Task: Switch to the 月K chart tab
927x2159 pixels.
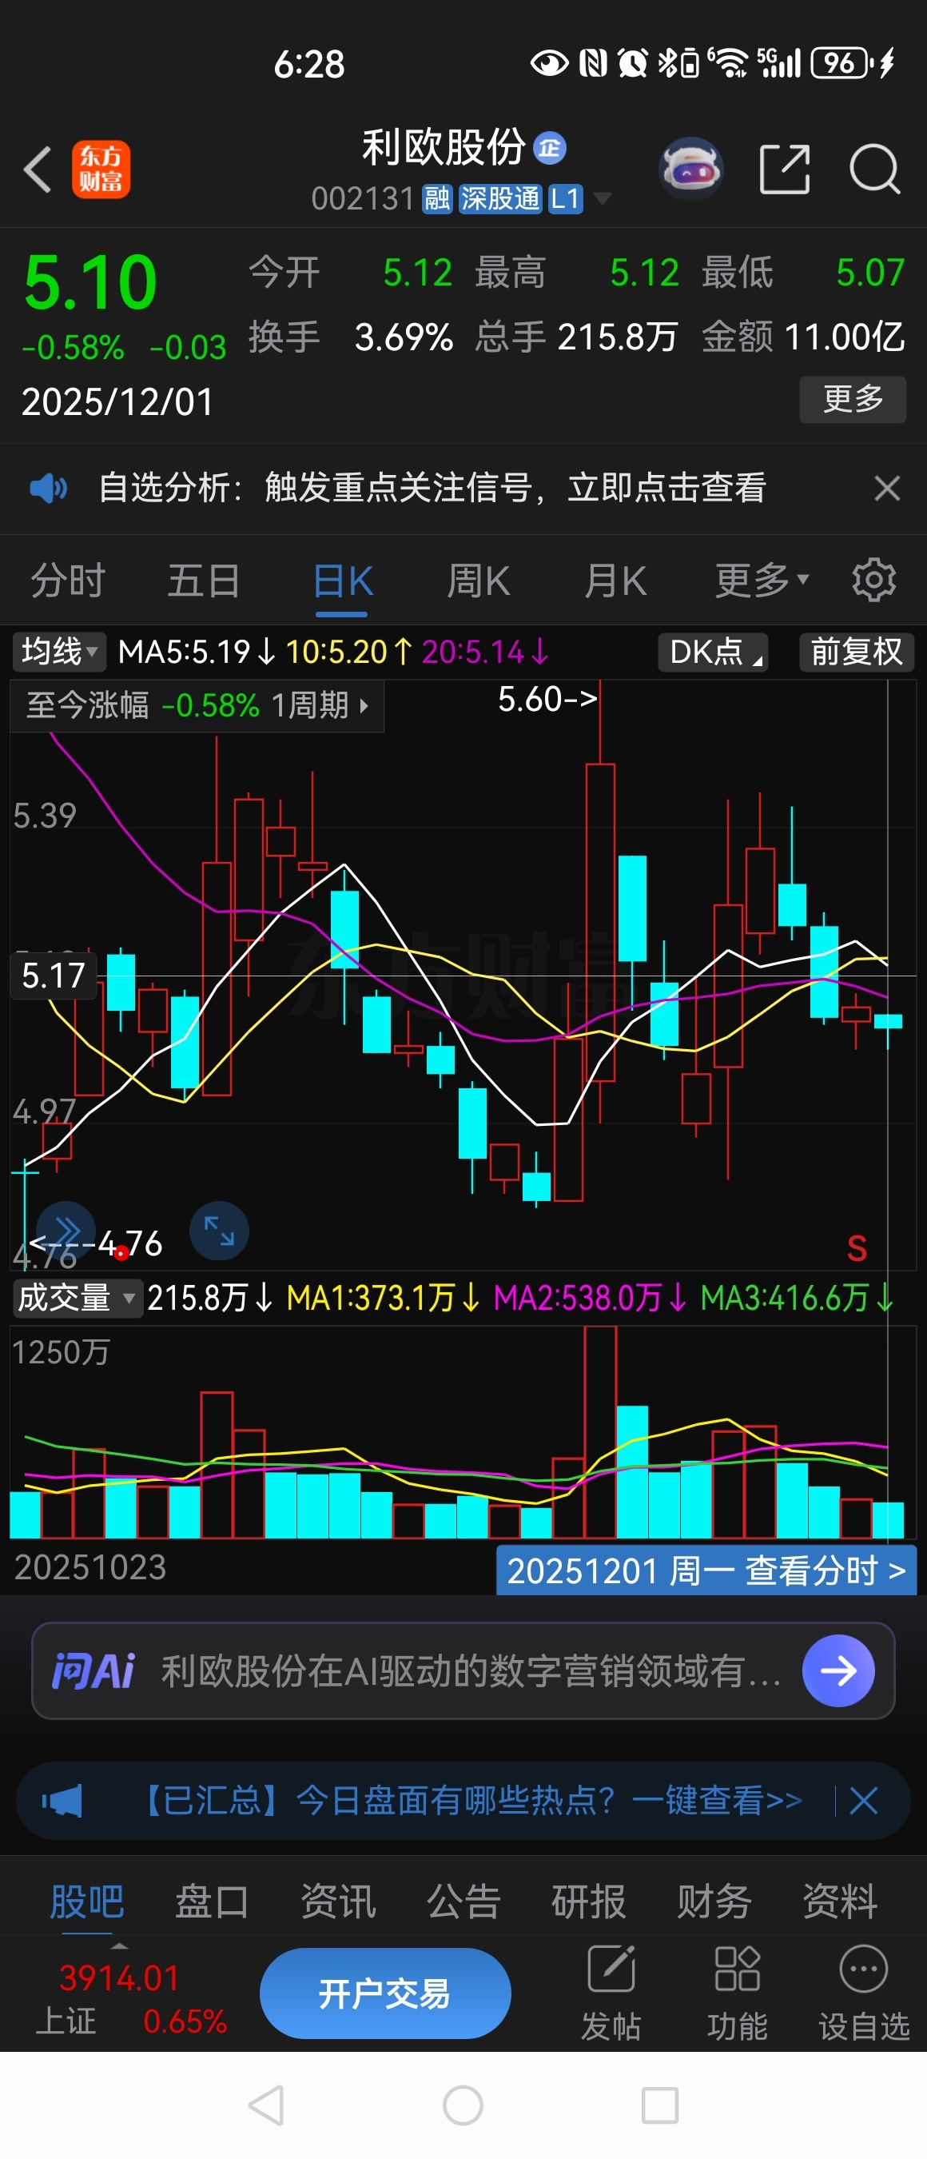Action: (x=615, y=580)
